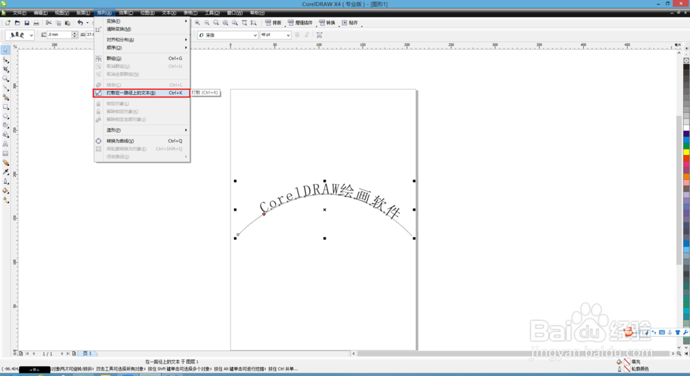Screen dimensions: 690x376
Task: Click the 填充 fill indicator in status bar
Action: point(630,362)
